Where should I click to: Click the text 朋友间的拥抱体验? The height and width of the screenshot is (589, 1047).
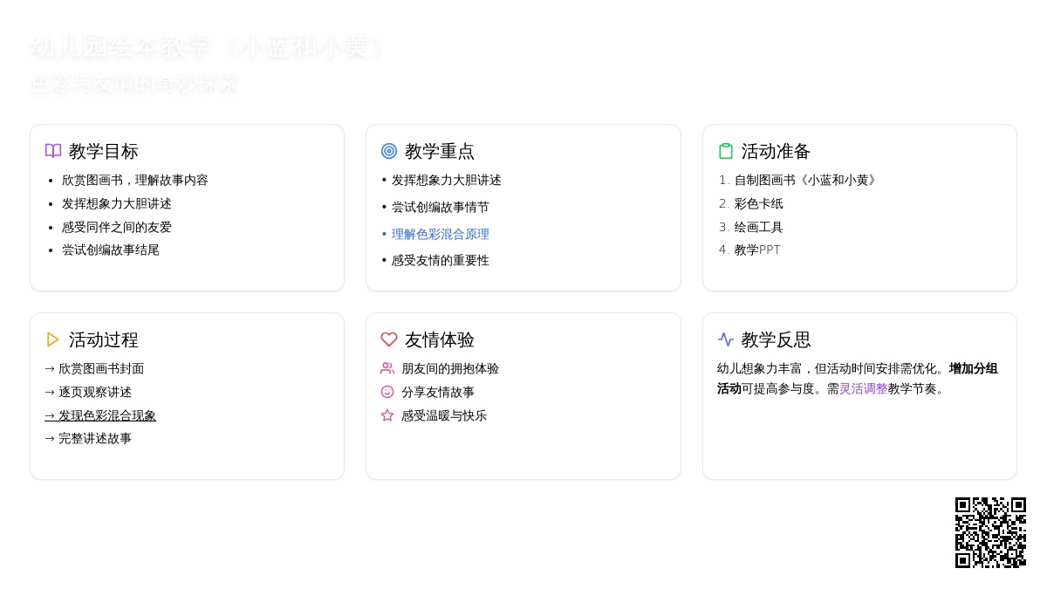coord(450,368)
